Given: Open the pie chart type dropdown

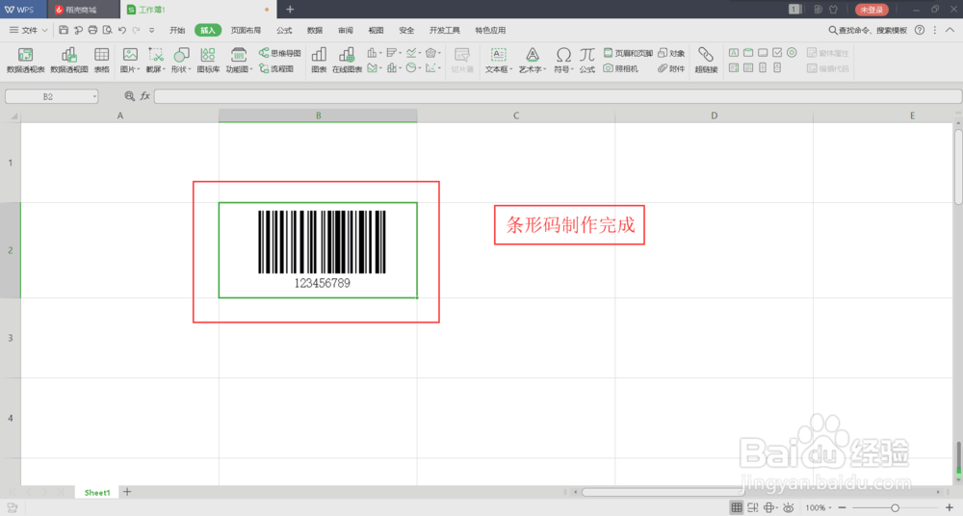Looking at the screenshot, I should click(413, 68).
